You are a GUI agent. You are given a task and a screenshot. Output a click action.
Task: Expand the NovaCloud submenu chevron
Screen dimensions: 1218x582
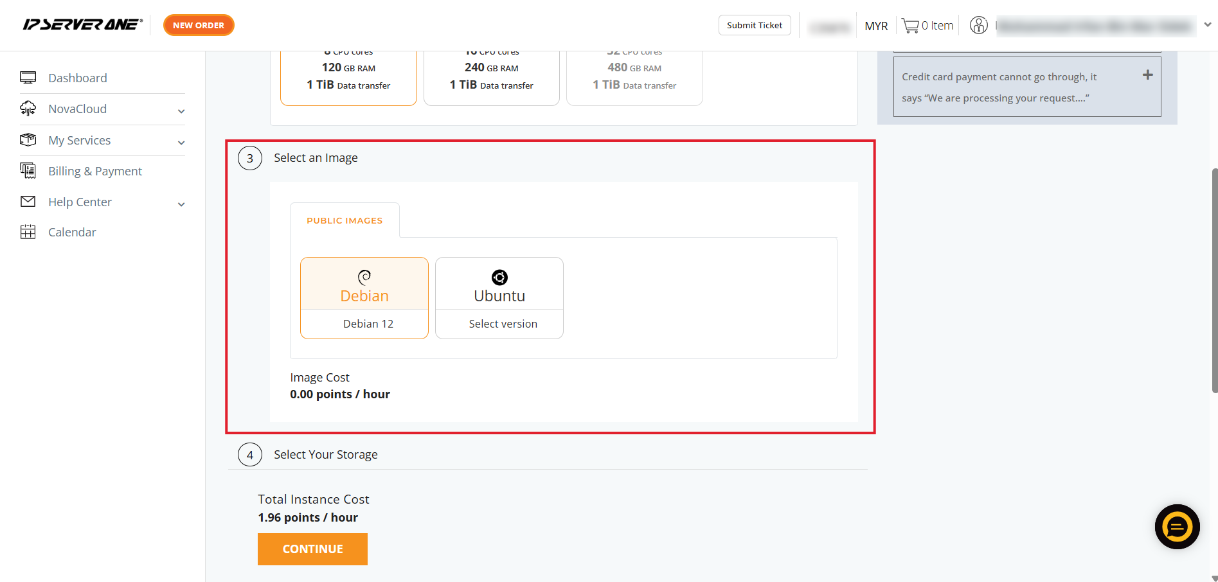(181, 111)
